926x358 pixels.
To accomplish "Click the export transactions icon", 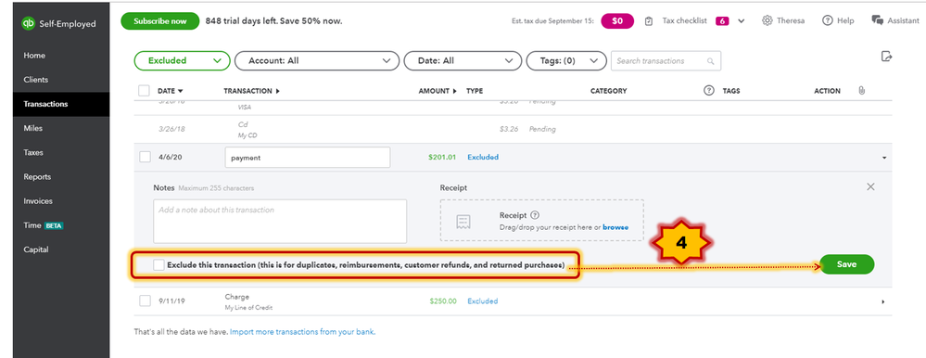I will pyautogui.click(x=886, y=57).
